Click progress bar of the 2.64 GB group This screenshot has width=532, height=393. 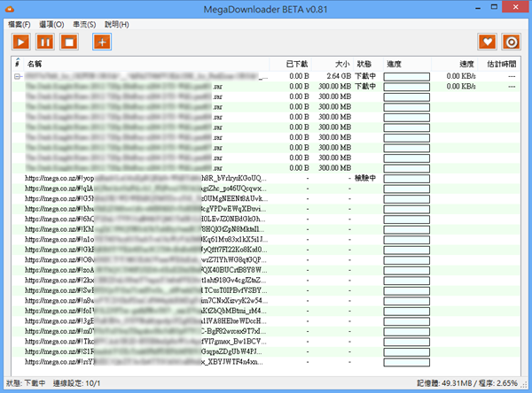click(406, 77)
